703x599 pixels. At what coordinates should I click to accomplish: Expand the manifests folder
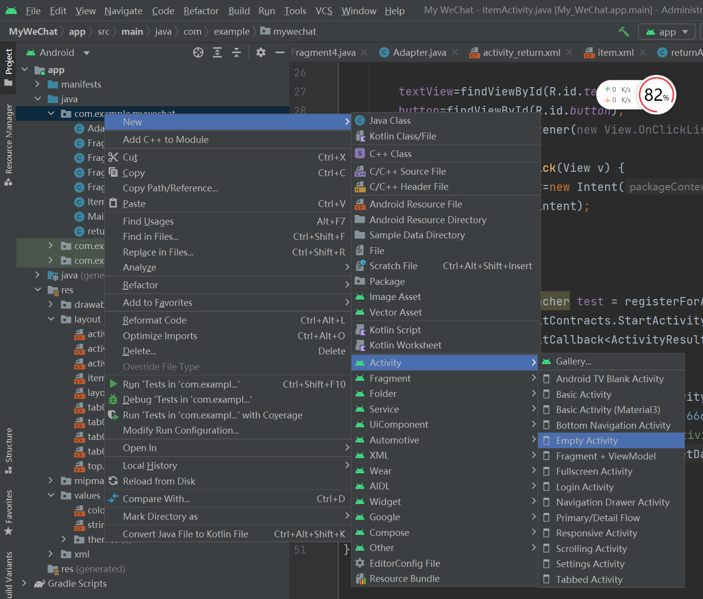coord(38,84)
